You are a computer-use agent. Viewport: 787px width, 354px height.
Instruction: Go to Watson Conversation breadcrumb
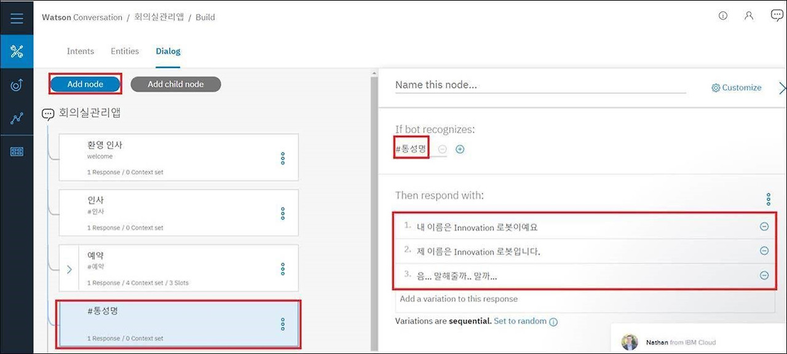[82, 17]
